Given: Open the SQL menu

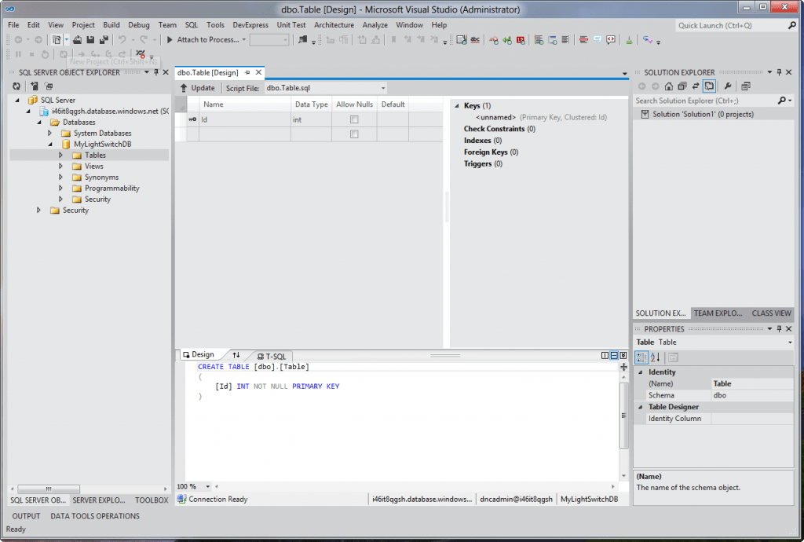Looking at the screenshot, I should pos(192,24).
